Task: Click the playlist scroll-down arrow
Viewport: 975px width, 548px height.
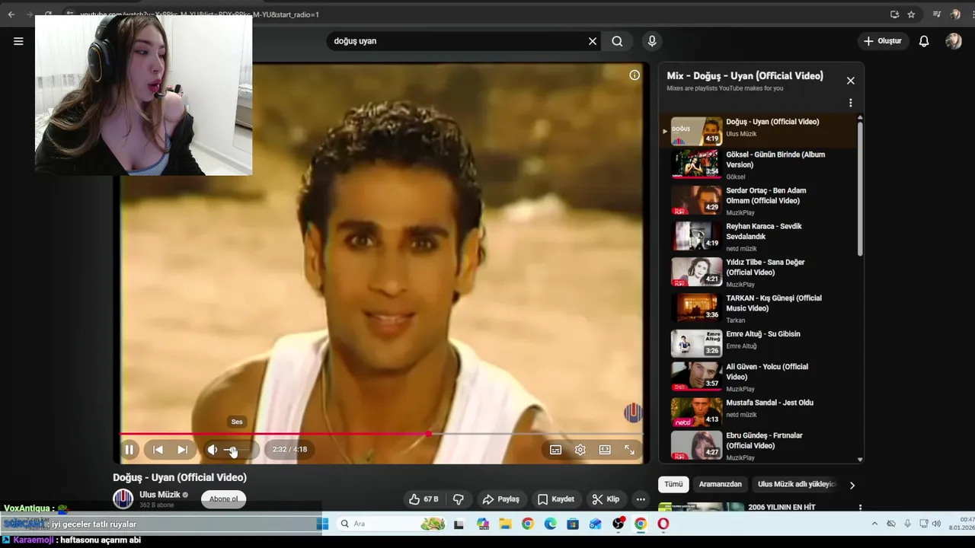Action: 860,460
